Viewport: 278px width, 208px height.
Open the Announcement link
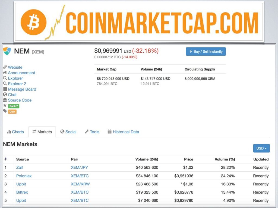point(21,73)
